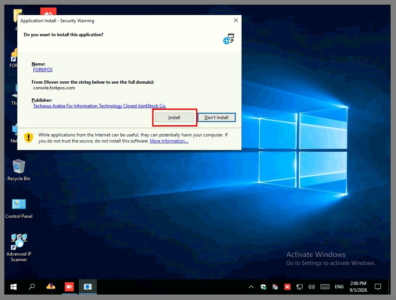Open the volume speaker tray icon
Viewport: 396px width, 300px height.
311,286
